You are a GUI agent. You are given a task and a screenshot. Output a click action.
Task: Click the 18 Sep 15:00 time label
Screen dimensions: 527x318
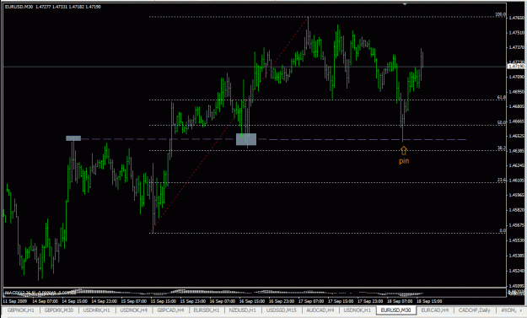coord(429,301)
